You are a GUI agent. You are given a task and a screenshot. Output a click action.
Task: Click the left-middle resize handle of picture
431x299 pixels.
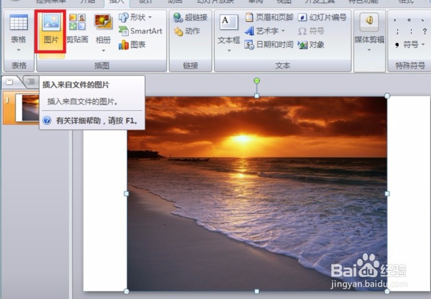126,194
